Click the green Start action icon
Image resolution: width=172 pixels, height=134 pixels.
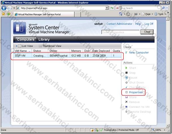(126, 68)
